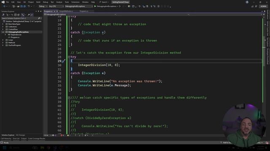Click Start Without Debugging outline play icon
The image size is (270, 151).
(120, 6)
